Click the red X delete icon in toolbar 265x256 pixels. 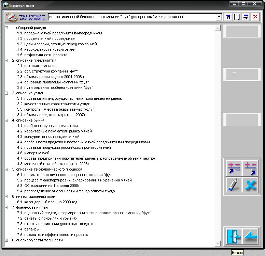[255, 17]
